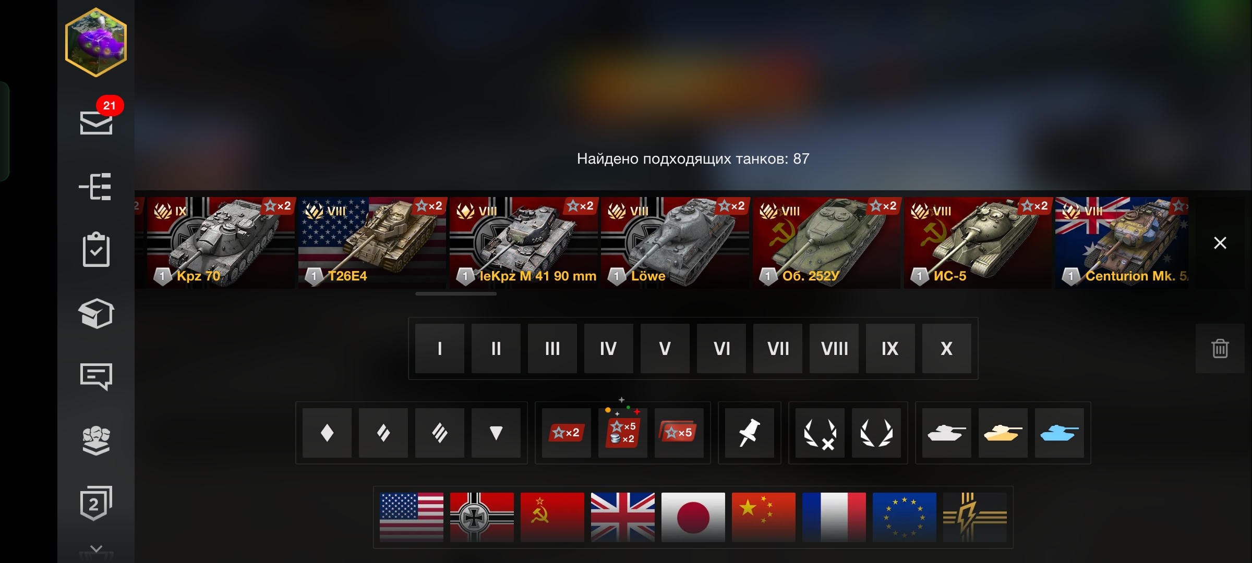Close the tank filter panel

pyautogui.click(x=1220, y=243)
